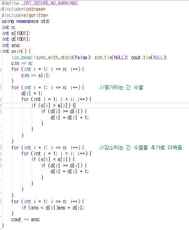Collapse the #include<iostream> include group

tap(0, 9)
